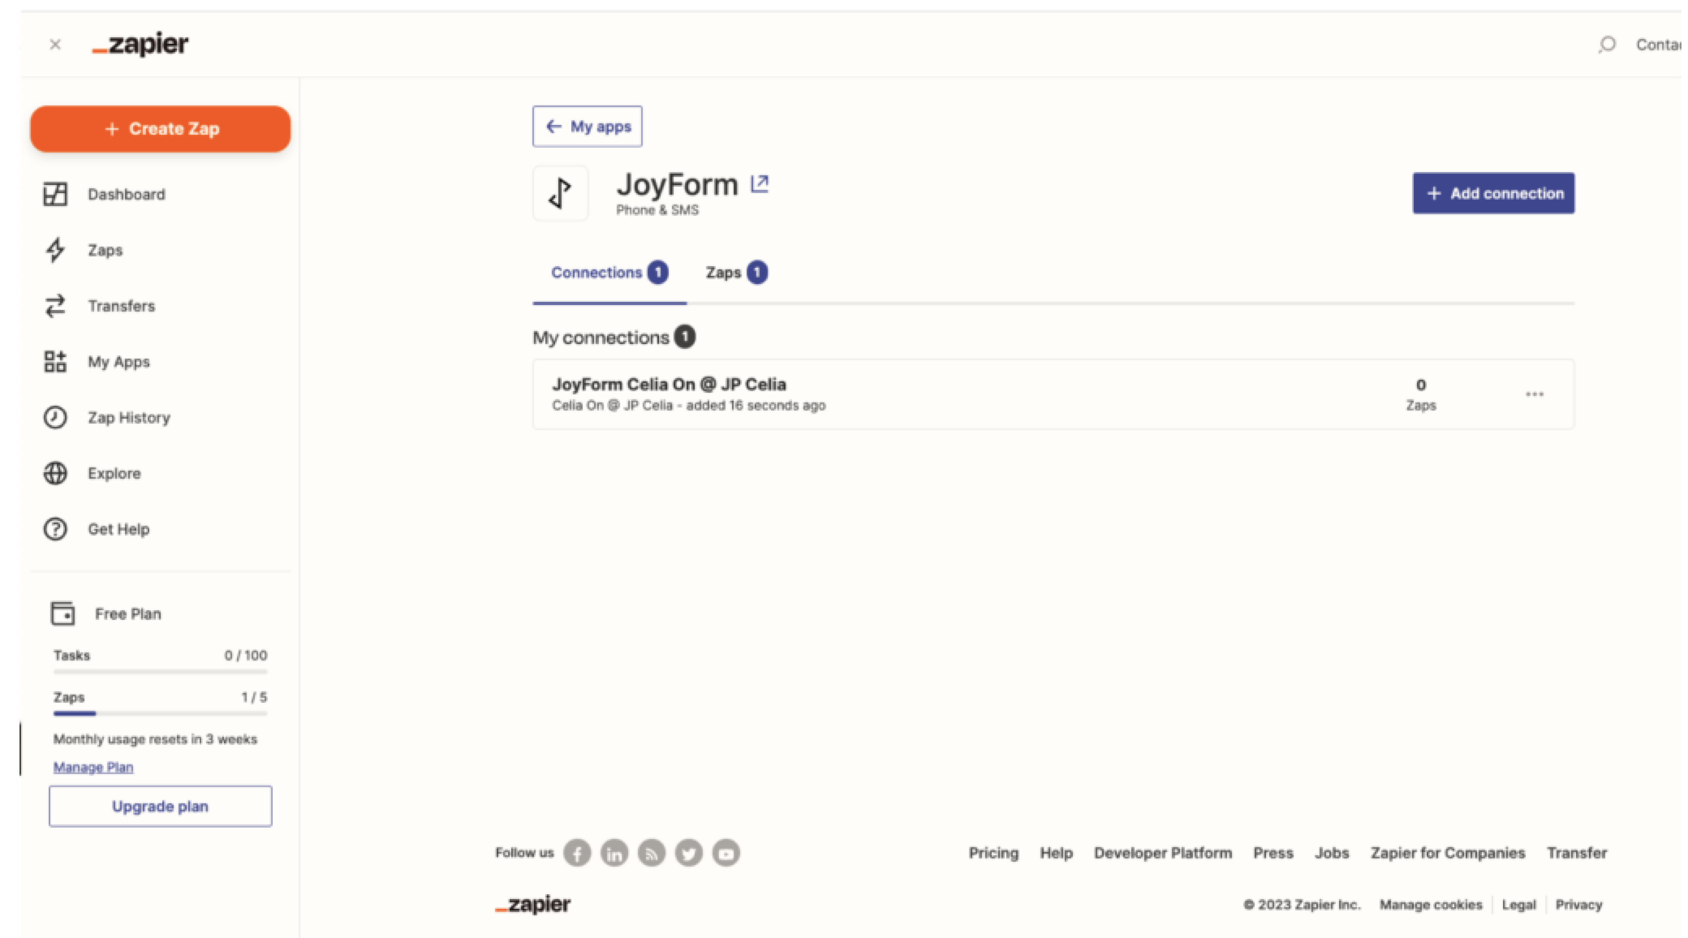Open Explore from the sidebar
1688x938 pixels.
[114, 473]
